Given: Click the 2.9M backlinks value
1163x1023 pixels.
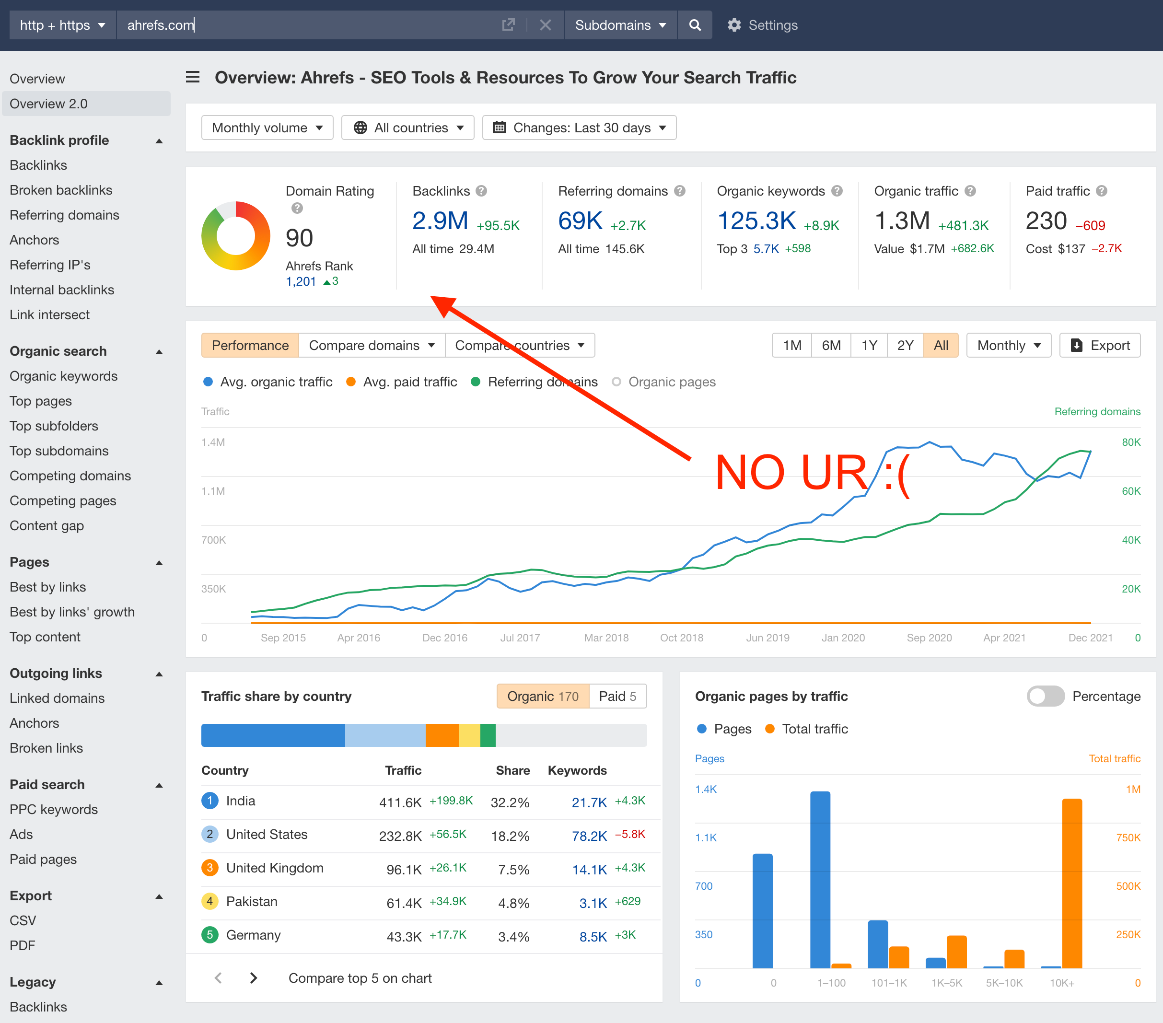Looking at the screenshot, I should 440,221.
